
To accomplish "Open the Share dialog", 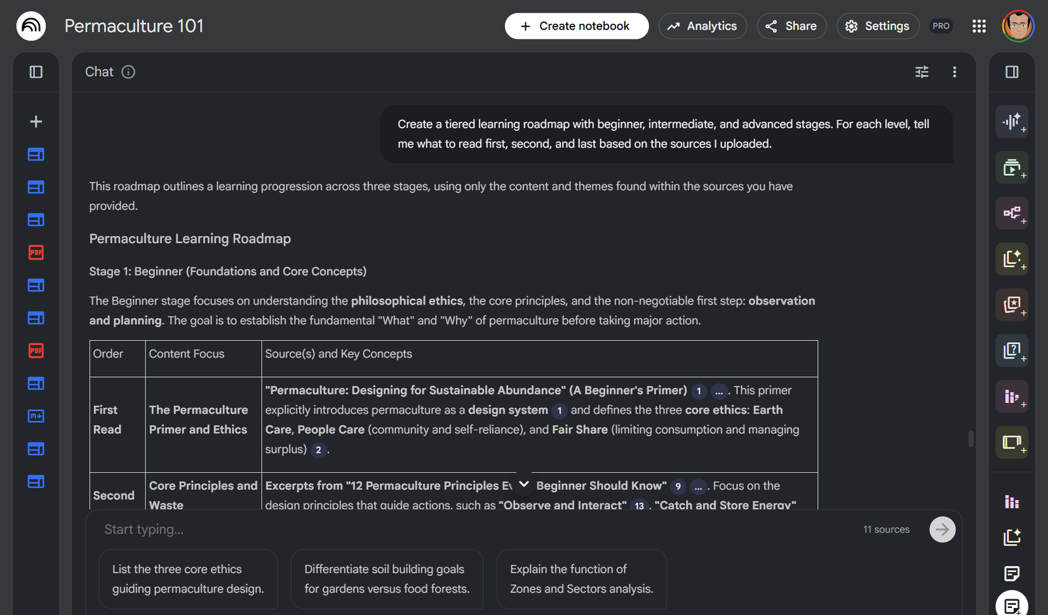I will click(791, 26).
